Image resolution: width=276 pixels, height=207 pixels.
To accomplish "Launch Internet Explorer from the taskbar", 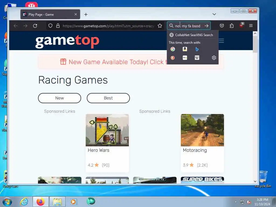I will click(x=24, y=202).
